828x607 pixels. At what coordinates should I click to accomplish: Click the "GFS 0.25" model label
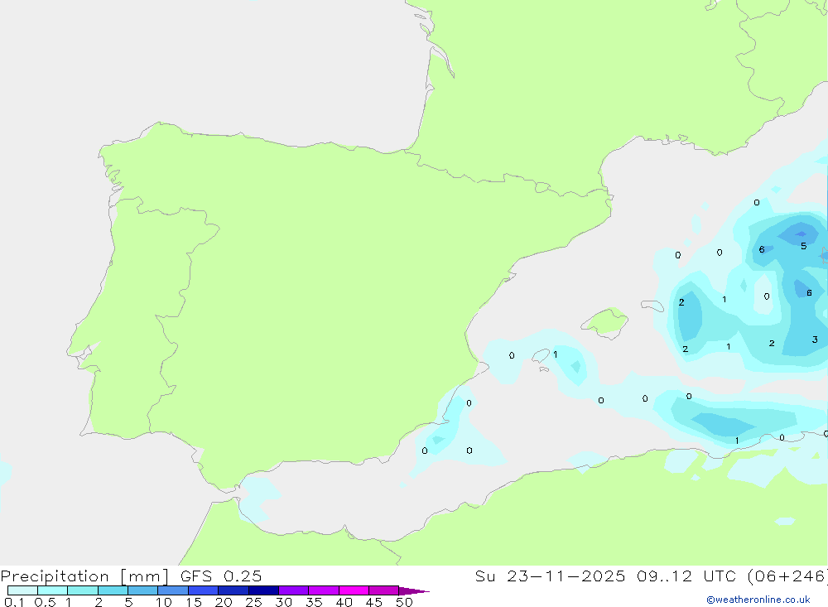(x=221, y=576)
